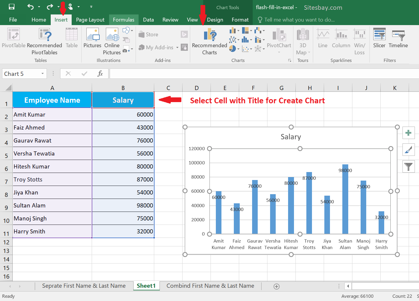Screen dimensions: 419x301
Task: Switch to the Page Layout ribbon tab
Action: pyautogui.click(x=90, y=20)
